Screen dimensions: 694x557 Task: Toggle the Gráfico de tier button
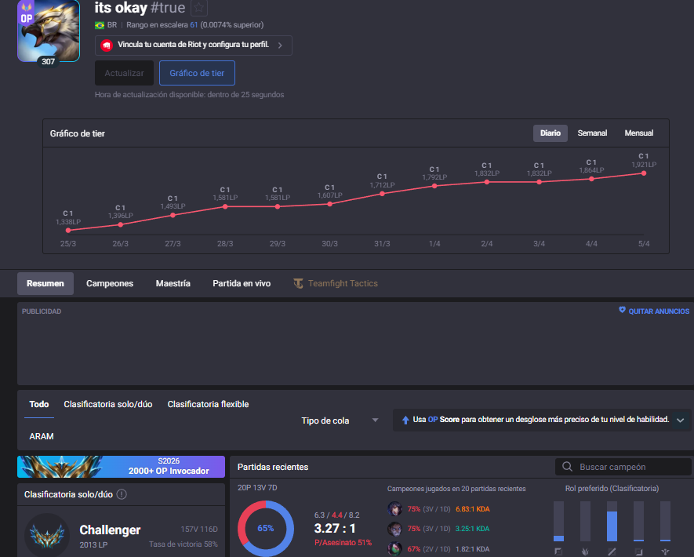coord(197,73)
